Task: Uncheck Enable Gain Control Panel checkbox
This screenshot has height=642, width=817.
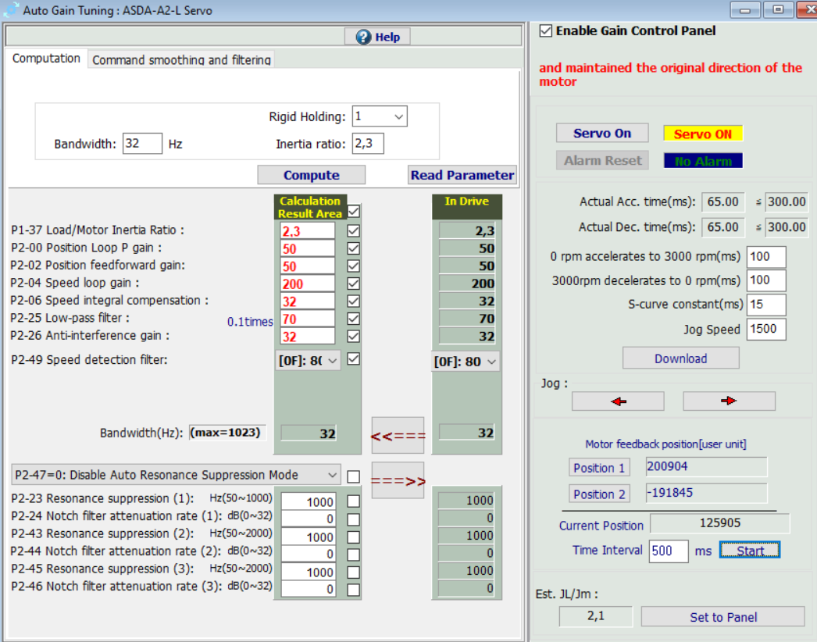Action: pos(546,31)
